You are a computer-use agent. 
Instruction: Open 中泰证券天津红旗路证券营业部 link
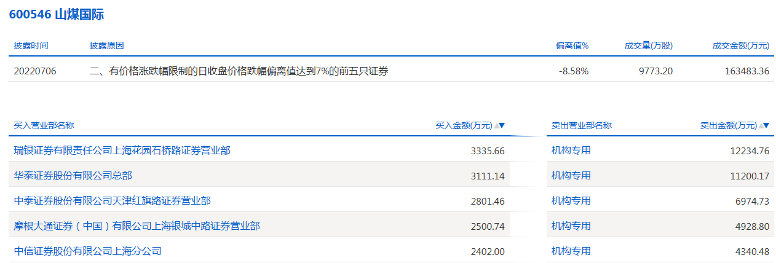coord(112,201)
